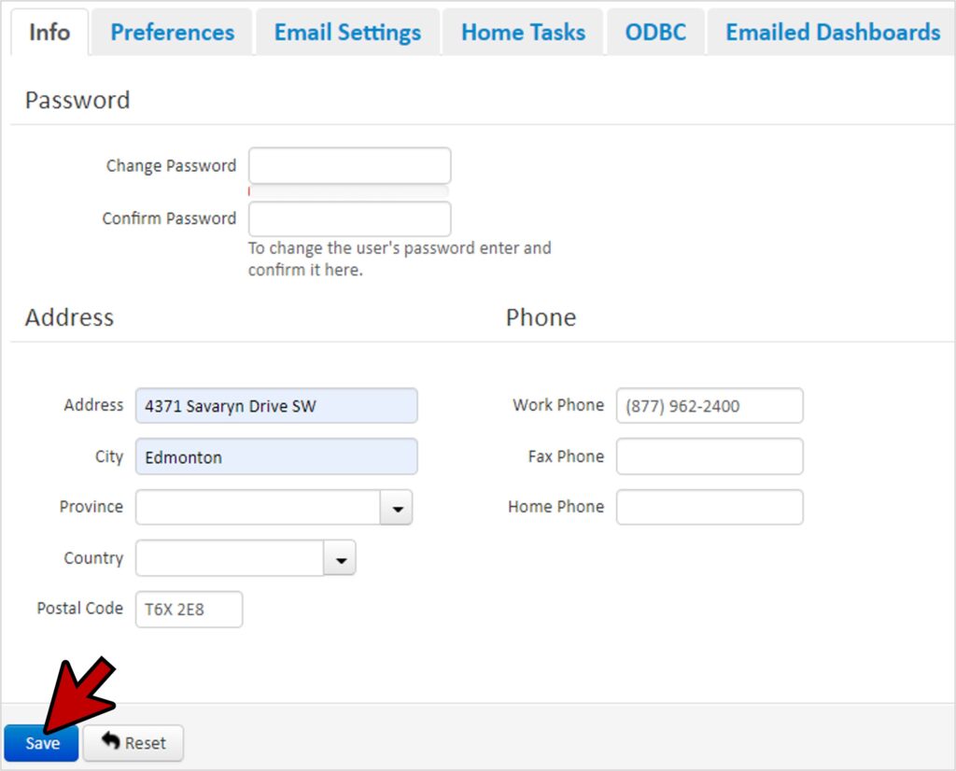This screenshot has height=771, width=956.
Task: Click the Reset button with undo arrow
Action: tap(134, 743)
